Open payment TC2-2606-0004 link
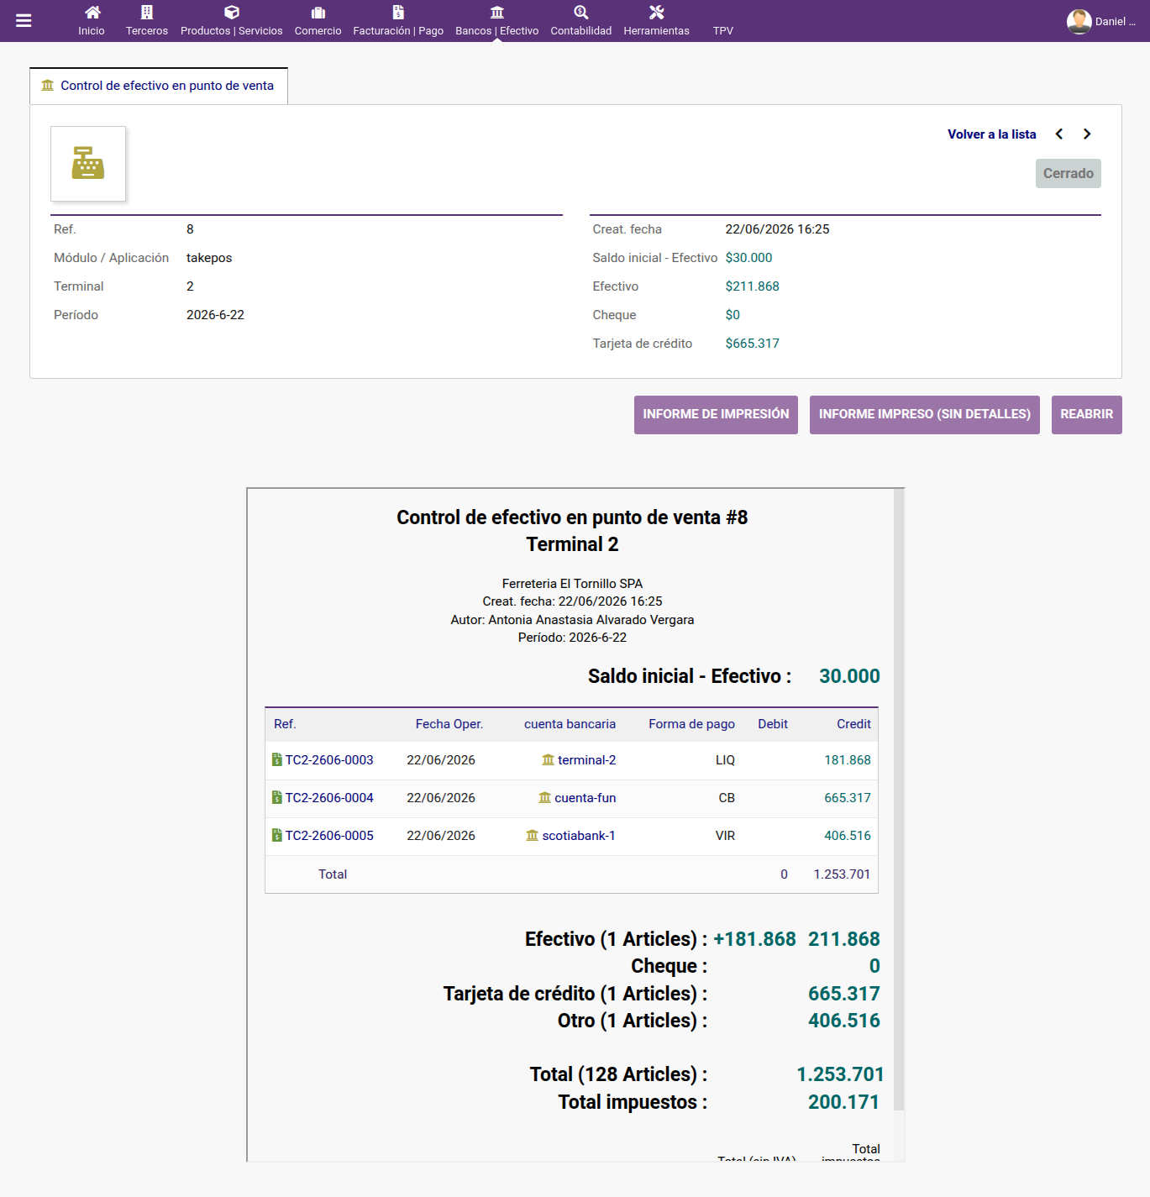The height and width of the screenshot is (1197, 1150). point(329,798)
